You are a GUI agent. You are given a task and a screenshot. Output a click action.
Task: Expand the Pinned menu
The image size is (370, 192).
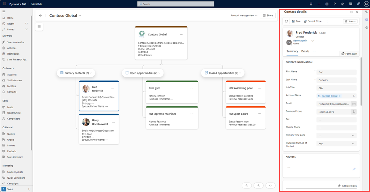click(26, 30)
